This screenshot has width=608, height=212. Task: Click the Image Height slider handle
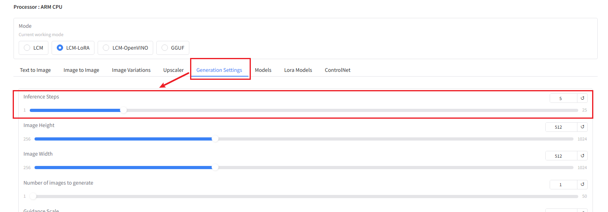pos(215,139)
